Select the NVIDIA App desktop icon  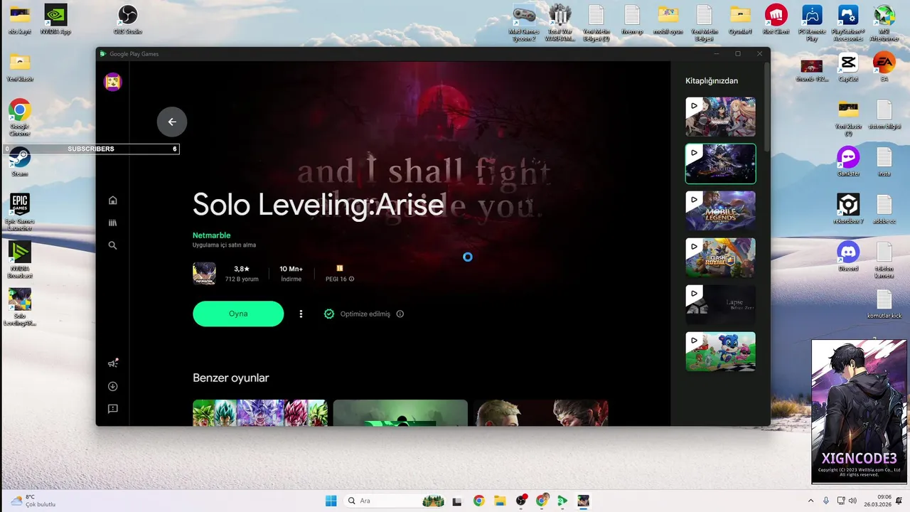(55, 20)
